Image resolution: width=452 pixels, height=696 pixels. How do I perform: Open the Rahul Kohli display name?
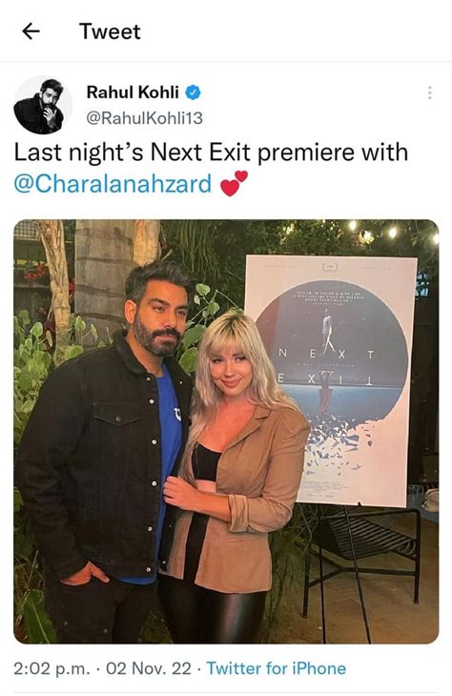(x=133, y=92)
